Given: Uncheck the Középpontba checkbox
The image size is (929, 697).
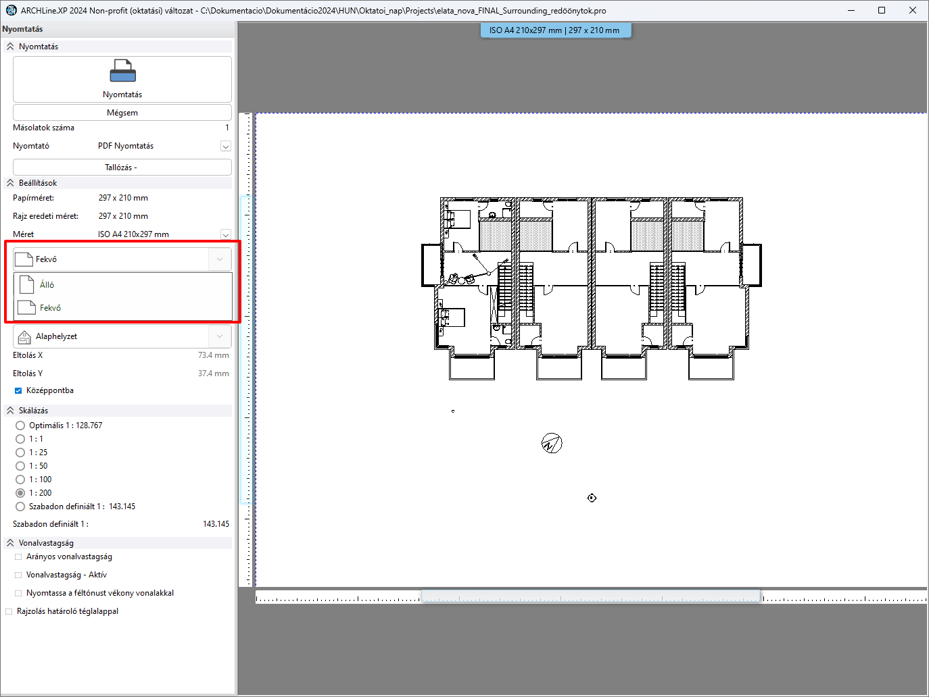Looking at the screenshot, I should [x=18, y=390].
